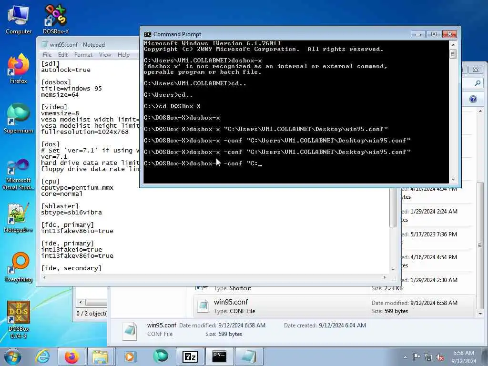Click Notepad vertical scrollbar down arrow
Viewport: 488px width, 366px height.
click(x=393, y=269)
